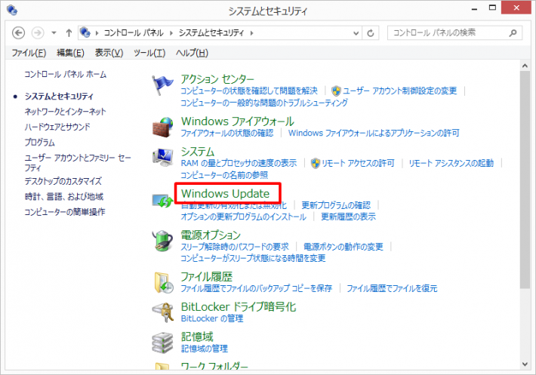The width and height of the screenshot is (536, 375).
Task: Open the ファイル(F) menu
Action: pos(29,53)
